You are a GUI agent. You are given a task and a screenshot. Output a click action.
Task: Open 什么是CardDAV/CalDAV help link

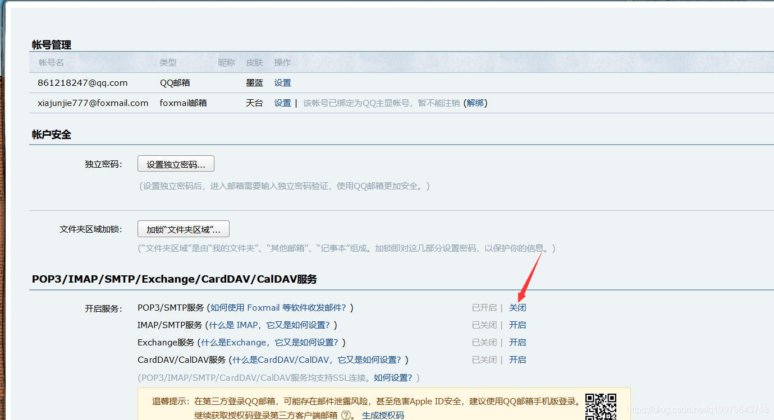pyautogui.click(x=318, y=360)
